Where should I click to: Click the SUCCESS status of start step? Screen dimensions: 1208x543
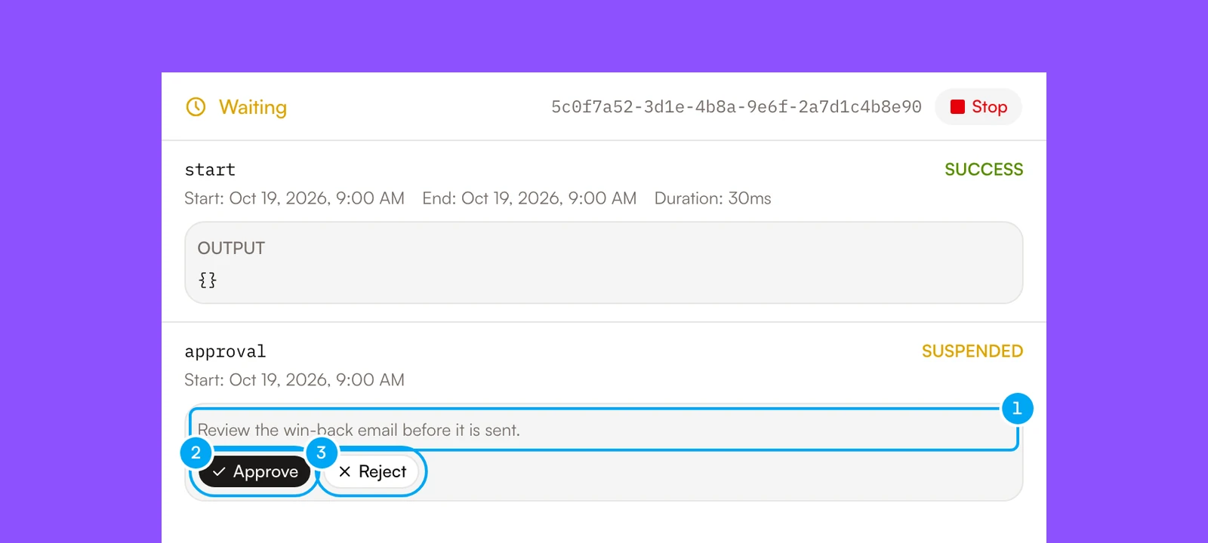pos(984,170)
